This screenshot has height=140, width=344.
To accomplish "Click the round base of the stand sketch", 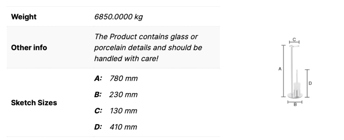I will pyautogui.click(x=295, y=95).
